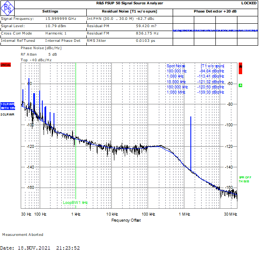This screenshot has width=259, height=257.
Task: Select the 2 CLRWR trace label
Action: [7, 115]
